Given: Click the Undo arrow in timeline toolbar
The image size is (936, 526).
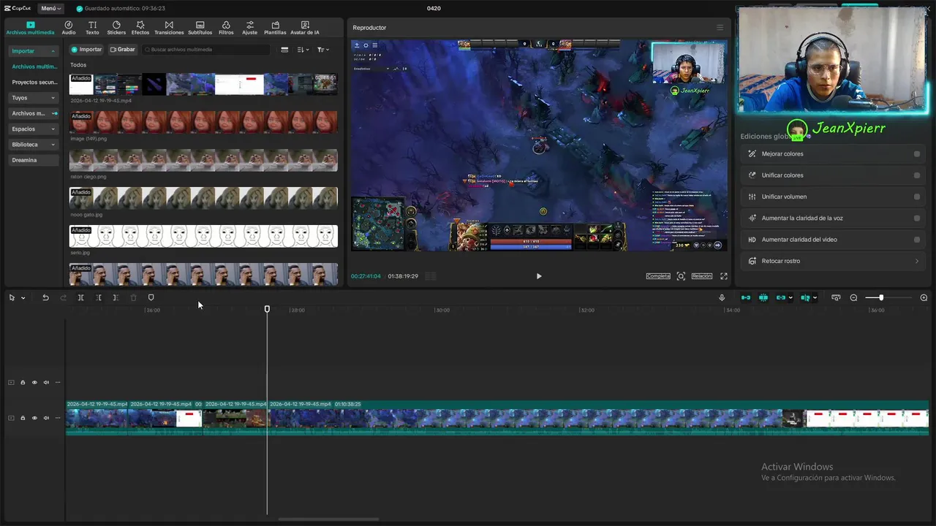Looking at the screenshot, I should coord(45,297).
